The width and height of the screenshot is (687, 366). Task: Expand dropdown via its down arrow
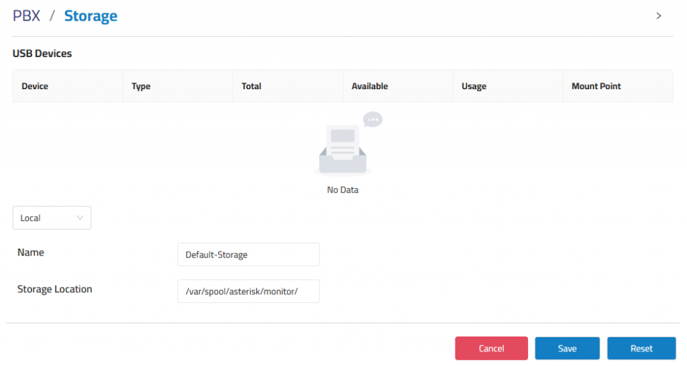point(80,218)
